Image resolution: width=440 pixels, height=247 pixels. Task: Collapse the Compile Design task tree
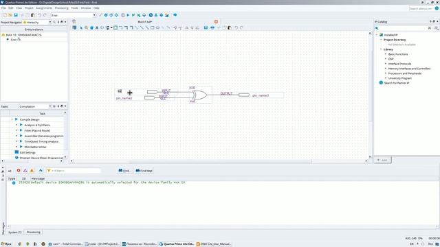[x=12, y=119]
